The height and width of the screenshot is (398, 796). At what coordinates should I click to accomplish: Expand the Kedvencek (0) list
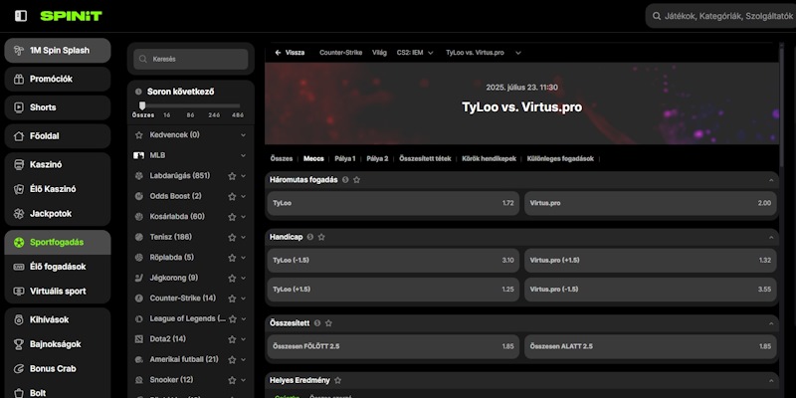point(243,135)
